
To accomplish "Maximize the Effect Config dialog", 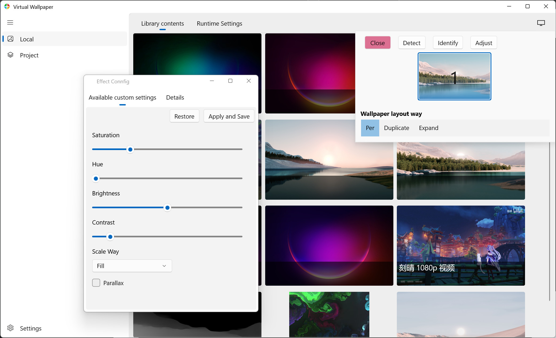I will [x=230, y=81].
